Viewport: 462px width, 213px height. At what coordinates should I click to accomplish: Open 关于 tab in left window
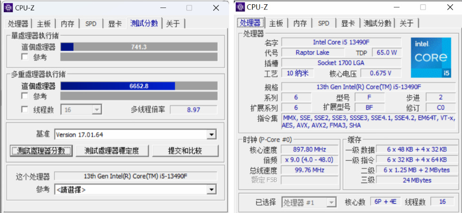pyautogui.click(x=173, y=24)
